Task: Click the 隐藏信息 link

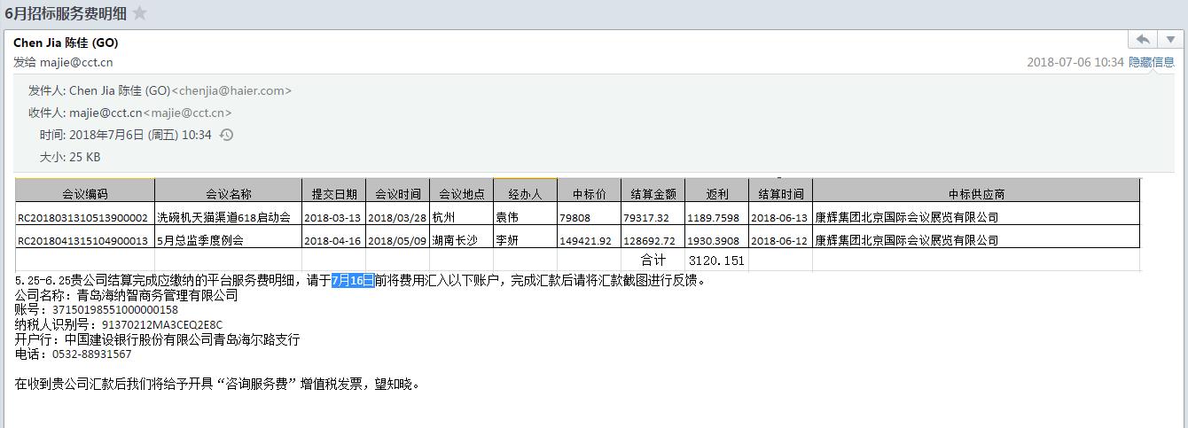Action: [x=1152, y=62]
